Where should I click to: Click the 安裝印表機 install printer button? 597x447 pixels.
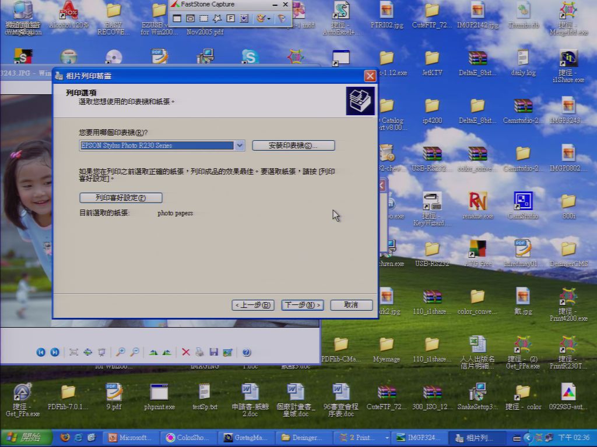click(x=293, y=146)
